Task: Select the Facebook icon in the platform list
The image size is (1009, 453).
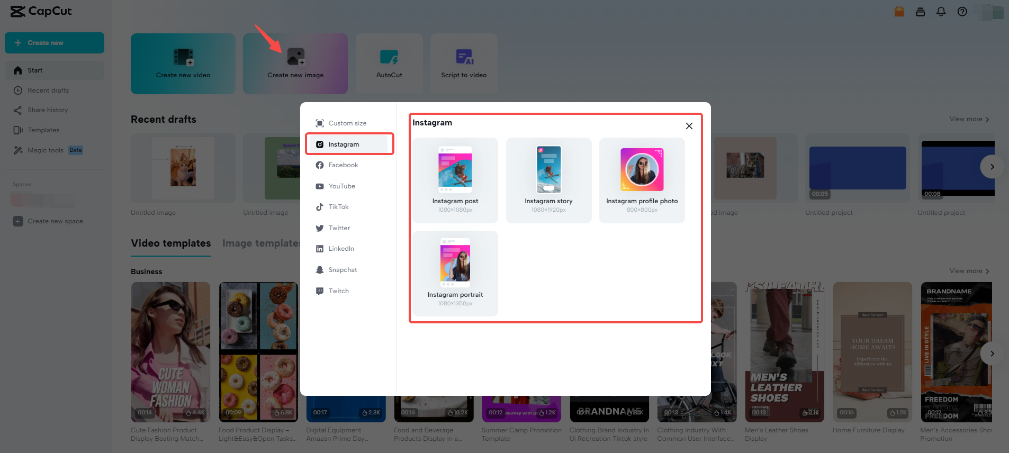Action: coord(320,165)
